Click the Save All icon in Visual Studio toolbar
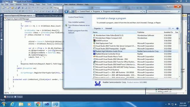Image resolution: width=190 pixels, height=107 pixels. coord(18,8)
